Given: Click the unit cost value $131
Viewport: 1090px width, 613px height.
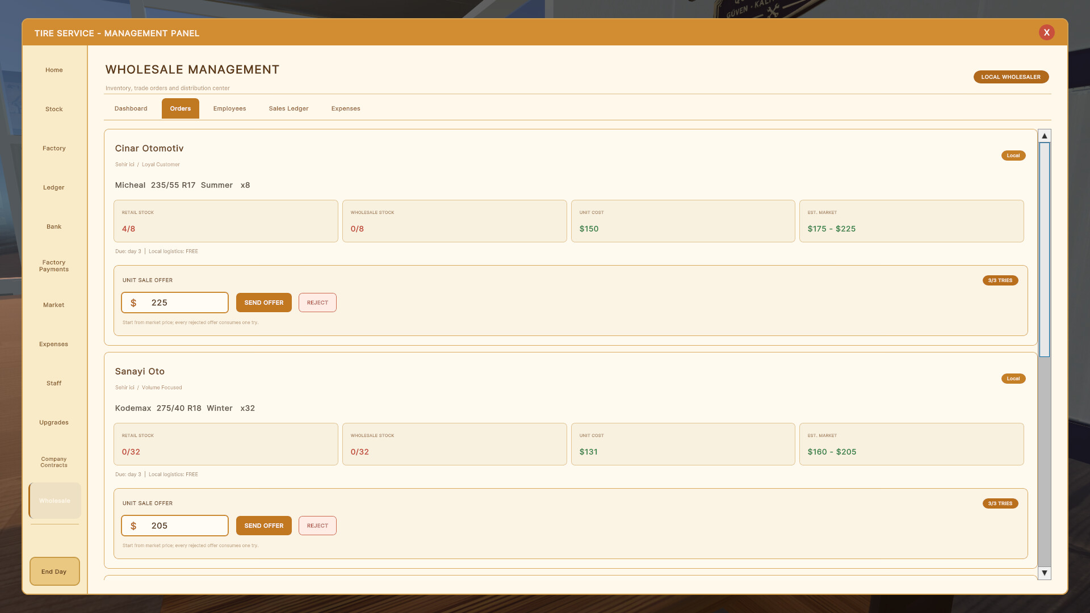Looking at the screenshot, I should point(588,452).
